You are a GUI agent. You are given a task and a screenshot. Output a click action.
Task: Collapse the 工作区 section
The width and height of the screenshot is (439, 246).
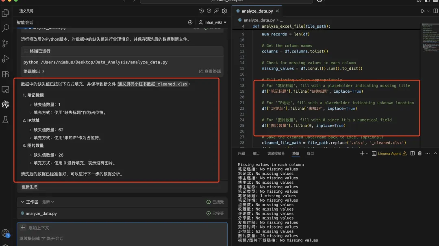pyautogui.click(x=23, y=202)
